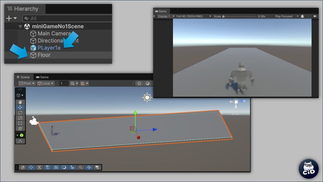Click the Hierarchy search field
This screenshot has height=182, width=323.
click(x=69, y=18)
